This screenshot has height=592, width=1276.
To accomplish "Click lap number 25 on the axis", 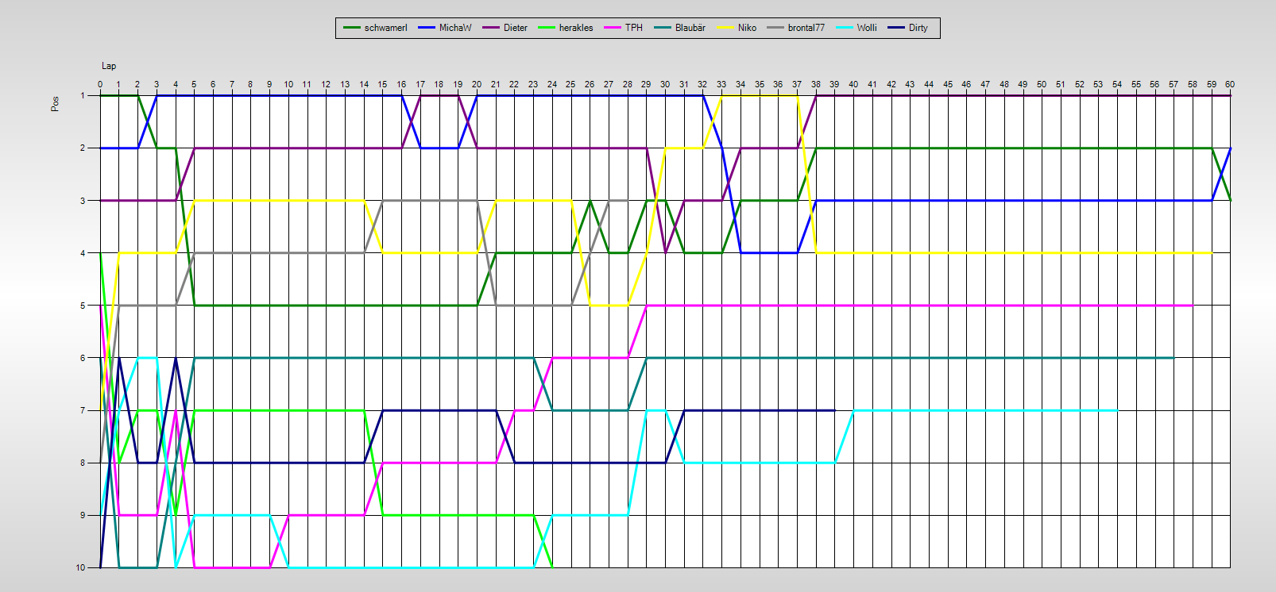I will pyautogui.click(x=571, y=84).
